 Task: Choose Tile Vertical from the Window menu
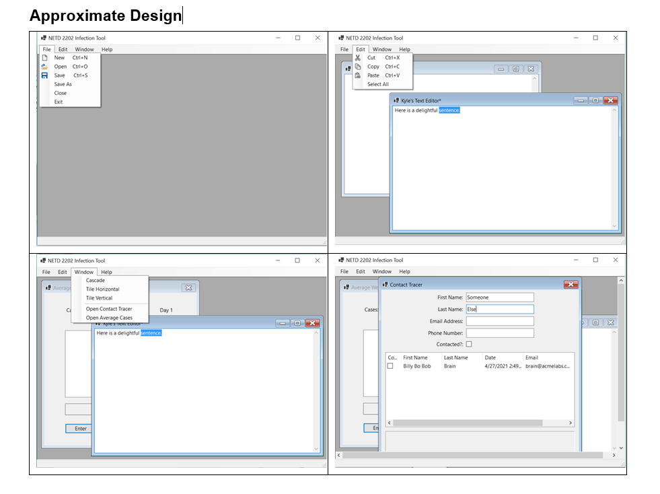point(100,298)
